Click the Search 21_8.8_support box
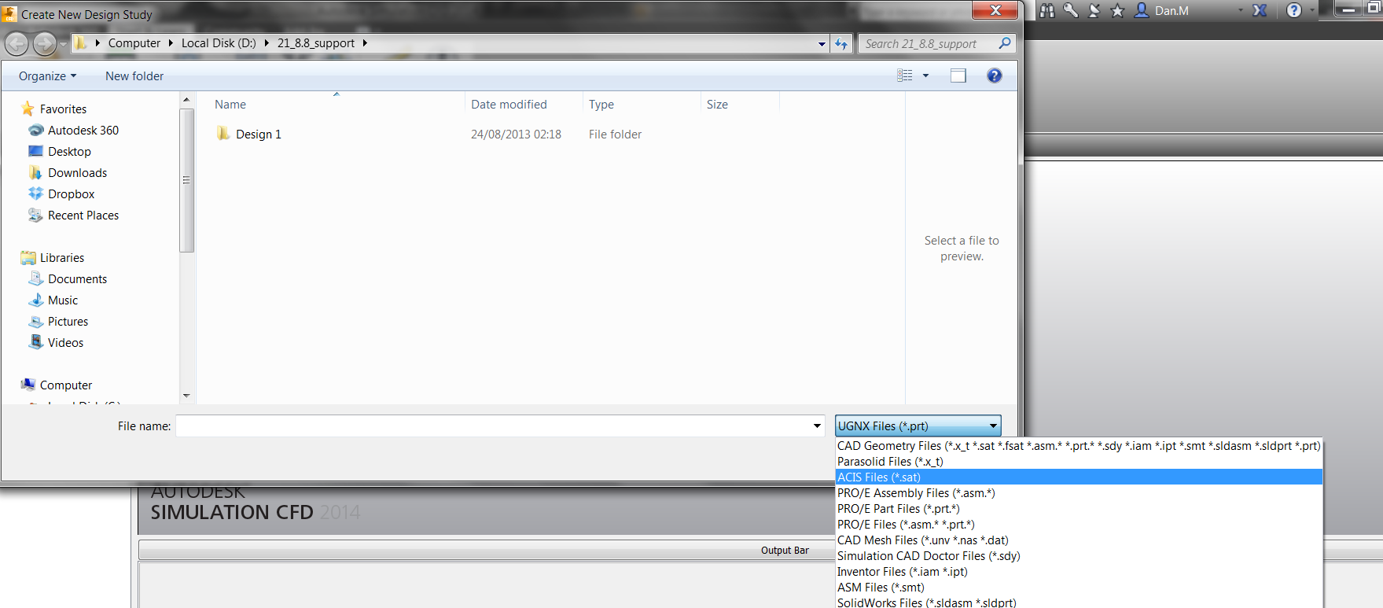 pos(928,44)
